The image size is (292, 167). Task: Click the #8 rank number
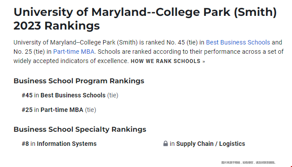point(25,144)
